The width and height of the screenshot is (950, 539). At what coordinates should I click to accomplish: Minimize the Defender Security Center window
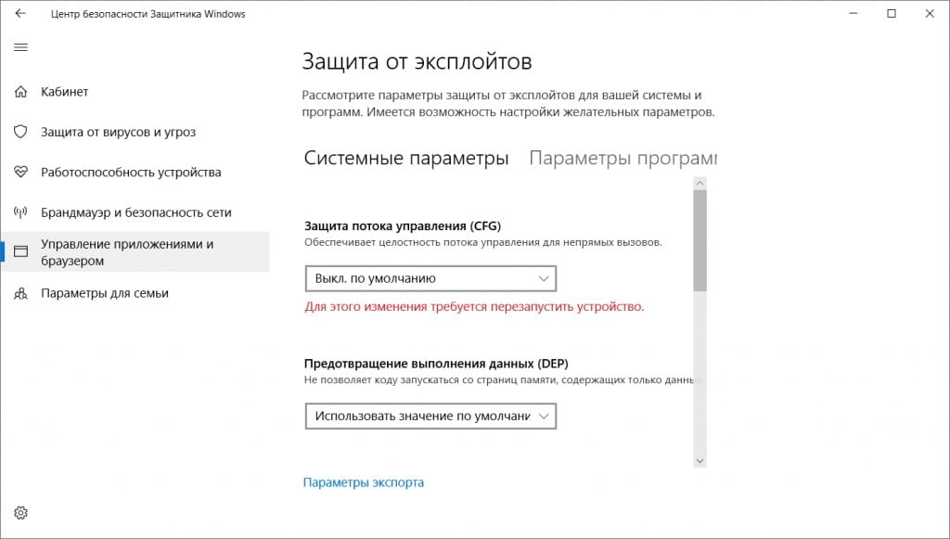[854, 13]
